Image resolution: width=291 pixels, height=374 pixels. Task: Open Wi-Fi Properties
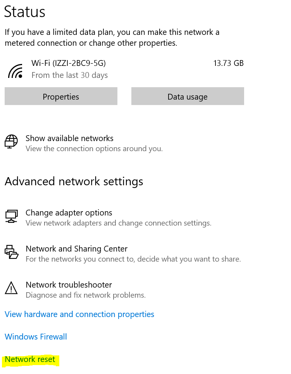tap(61, 97)
